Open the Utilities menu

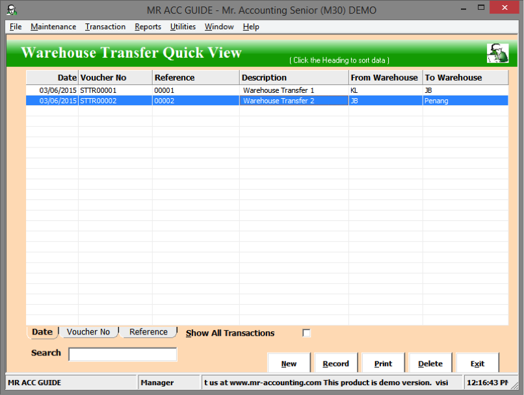(x=183, y=27)
